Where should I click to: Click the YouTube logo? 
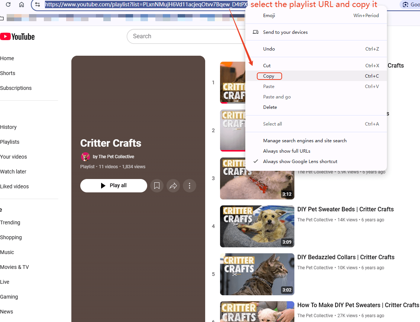point(17,36)
